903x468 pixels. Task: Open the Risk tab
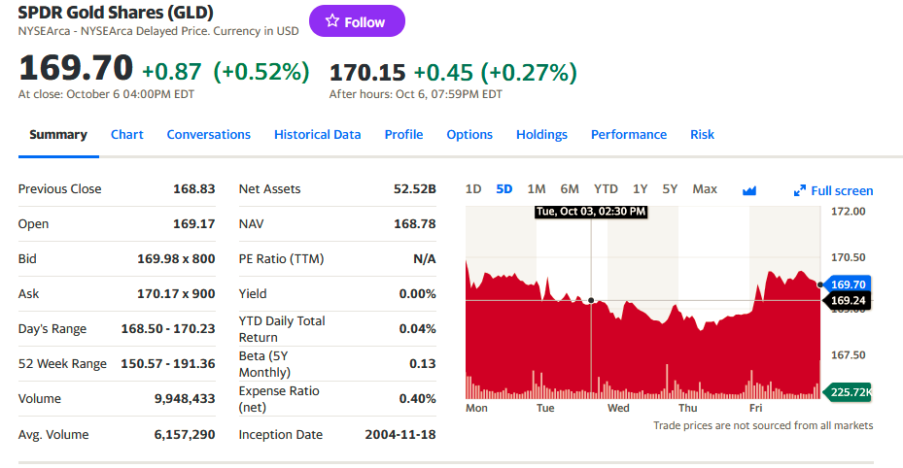pos(702,135)
